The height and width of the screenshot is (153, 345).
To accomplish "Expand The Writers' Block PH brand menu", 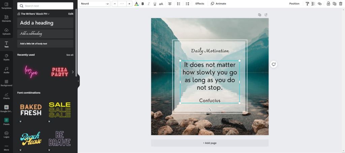I will click(34, 14).
